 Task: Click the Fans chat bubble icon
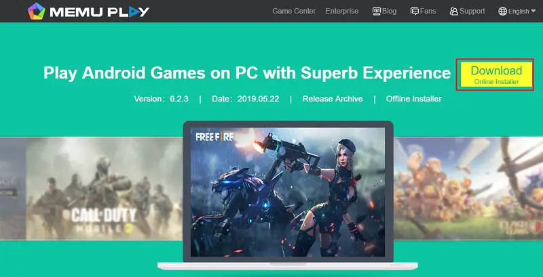coord(415,12)
